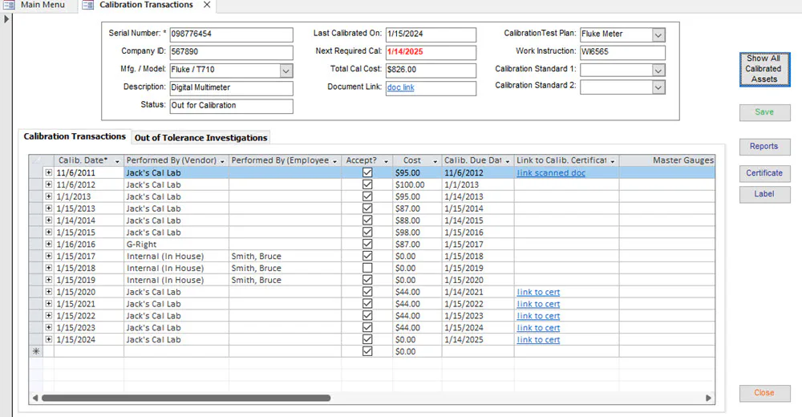Viewport: 802px width, 417px height.
Task: Open link to cert for 1/15/2023
Action: click(538, 328)
